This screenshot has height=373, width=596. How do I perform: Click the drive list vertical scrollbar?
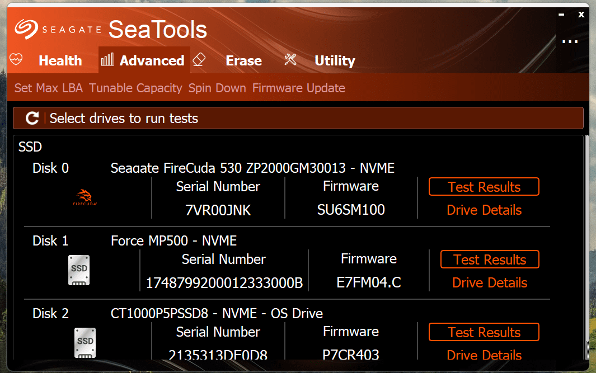[x=587, y=247]
